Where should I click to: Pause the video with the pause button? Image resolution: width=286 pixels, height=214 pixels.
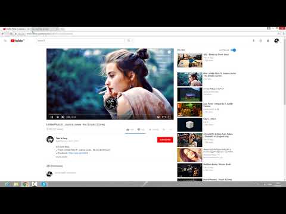[52, 117]
